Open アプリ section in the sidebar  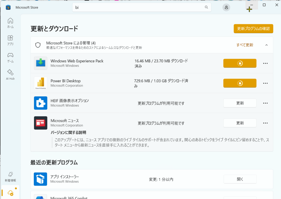click(10, 40)
